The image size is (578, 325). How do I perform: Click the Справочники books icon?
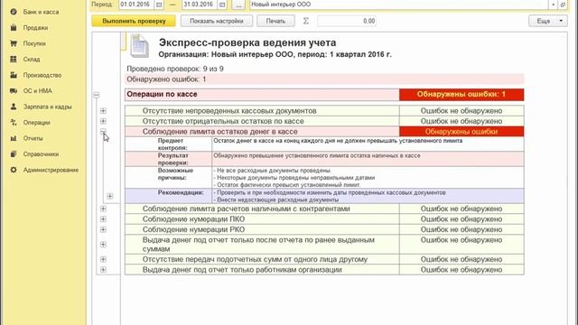click(14, 154)
